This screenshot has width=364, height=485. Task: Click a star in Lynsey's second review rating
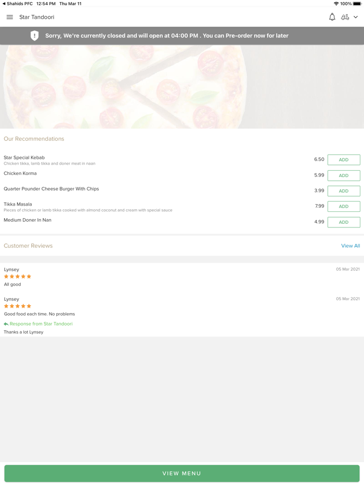(17, 306)
